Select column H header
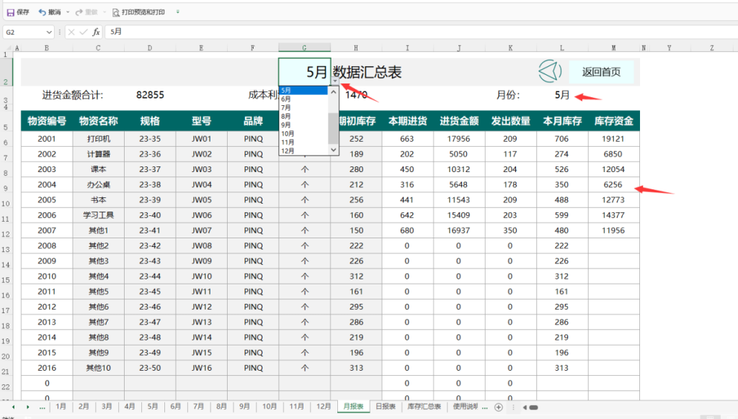738x419 pixels. click(x=356, y=48)
